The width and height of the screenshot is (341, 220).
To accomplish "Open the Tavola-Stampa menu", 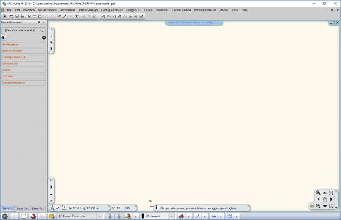I will (x=181, y=10).
